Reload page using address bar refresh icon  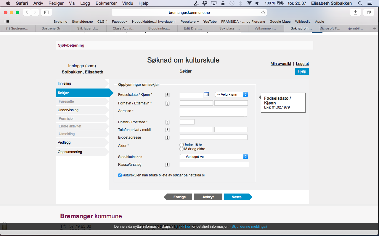coord(263,12)
